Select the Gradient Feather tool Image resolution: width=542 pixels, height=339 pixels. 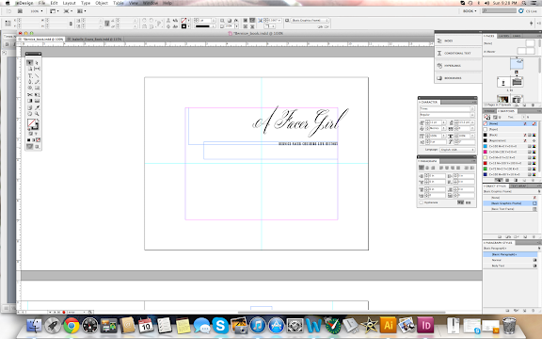[37, 101]
